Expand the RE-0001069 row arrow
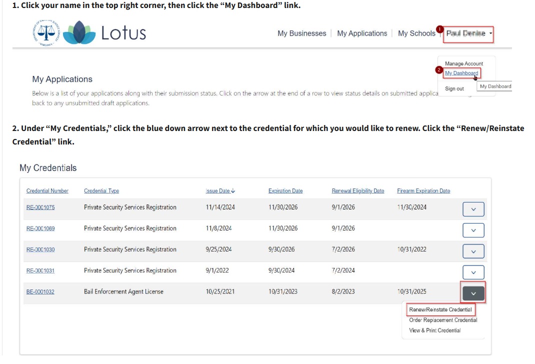 point(473,230)
